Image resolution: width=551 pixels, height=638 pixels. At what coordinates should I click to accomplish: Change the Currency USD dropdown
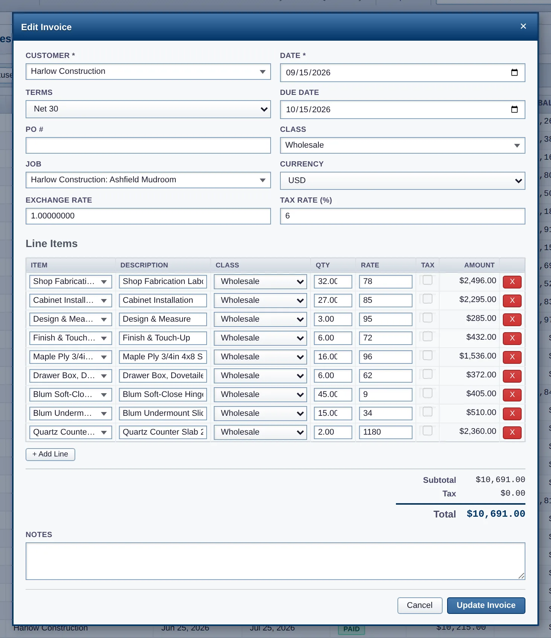(x=403, y=181)
